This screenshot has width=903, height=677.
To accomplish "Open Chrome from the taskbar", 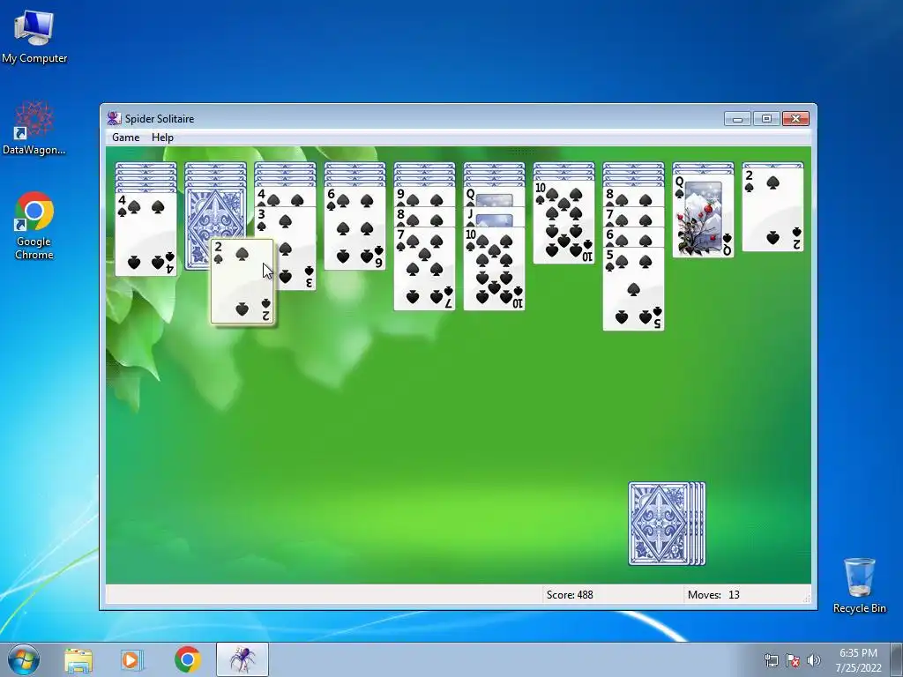I will pos(188,659).
